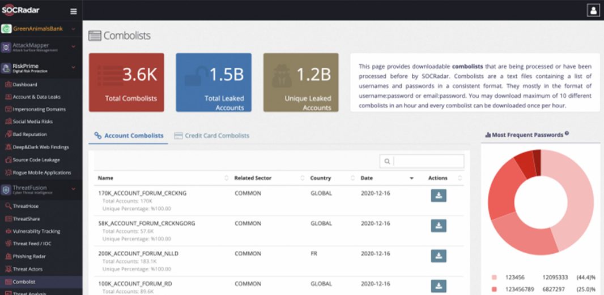Click 200K_ACCOUNT_FORUM_NLLD name text
The width and height of the screenshot is (604, 295).
[x=138, y=254]
